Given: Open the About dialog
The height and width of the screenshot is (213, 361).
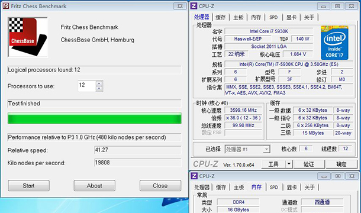Looking at the screenshot, I should [95, 186].
